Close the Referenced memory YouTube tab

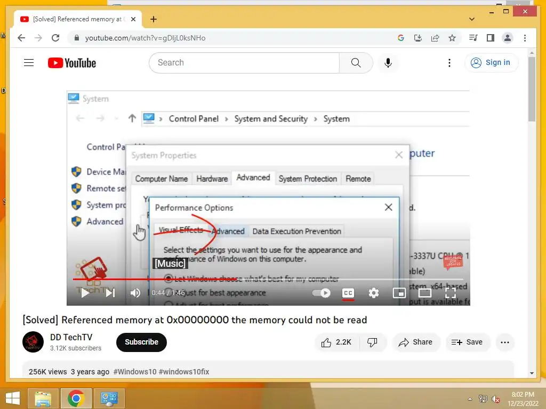click(x=133, y=19)
